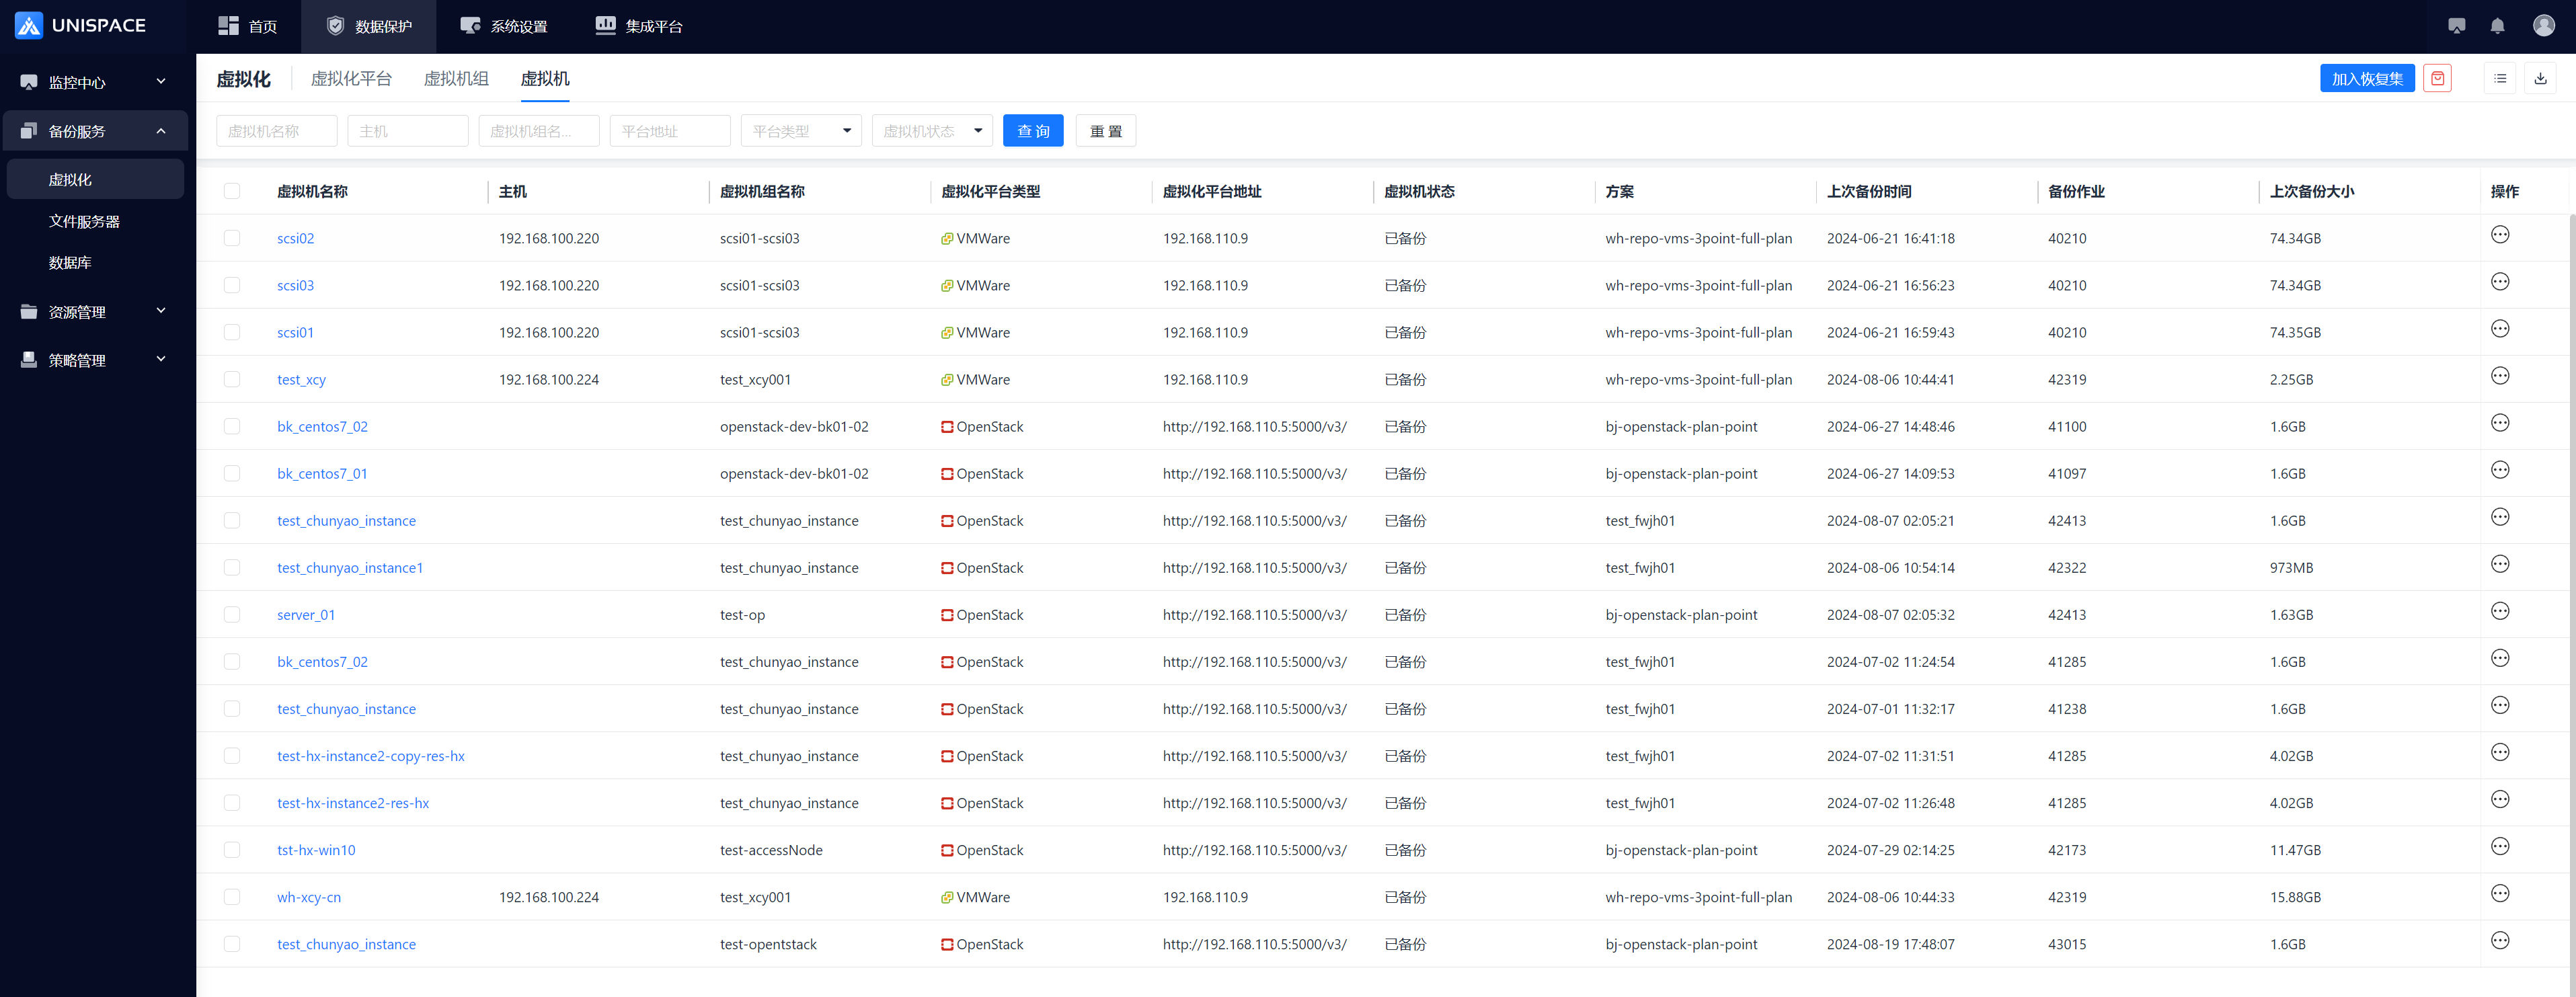Check the checkbox for the scsi03 row

(x=232, y=285)
